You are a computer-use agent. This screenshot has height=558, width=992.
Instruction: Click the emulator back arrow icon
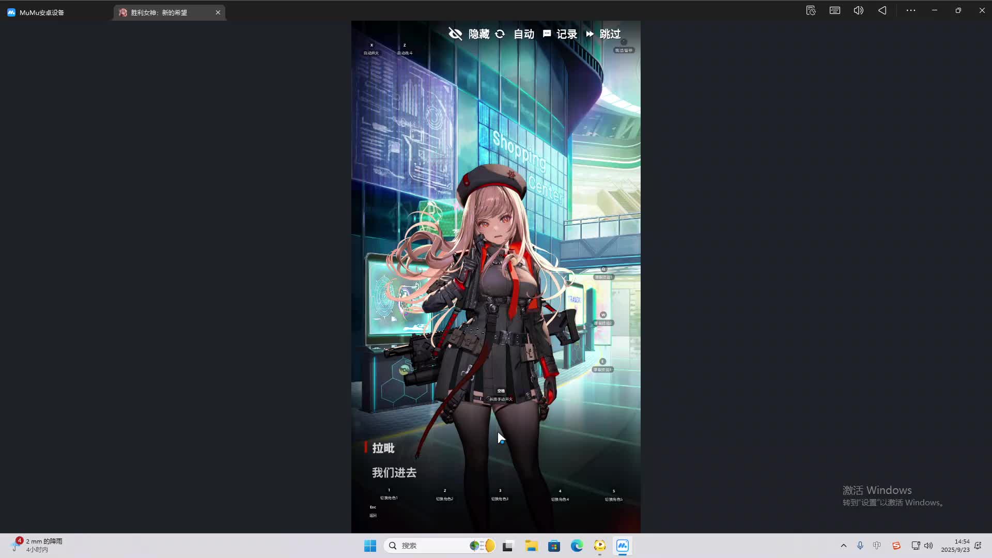click(882, 10)
